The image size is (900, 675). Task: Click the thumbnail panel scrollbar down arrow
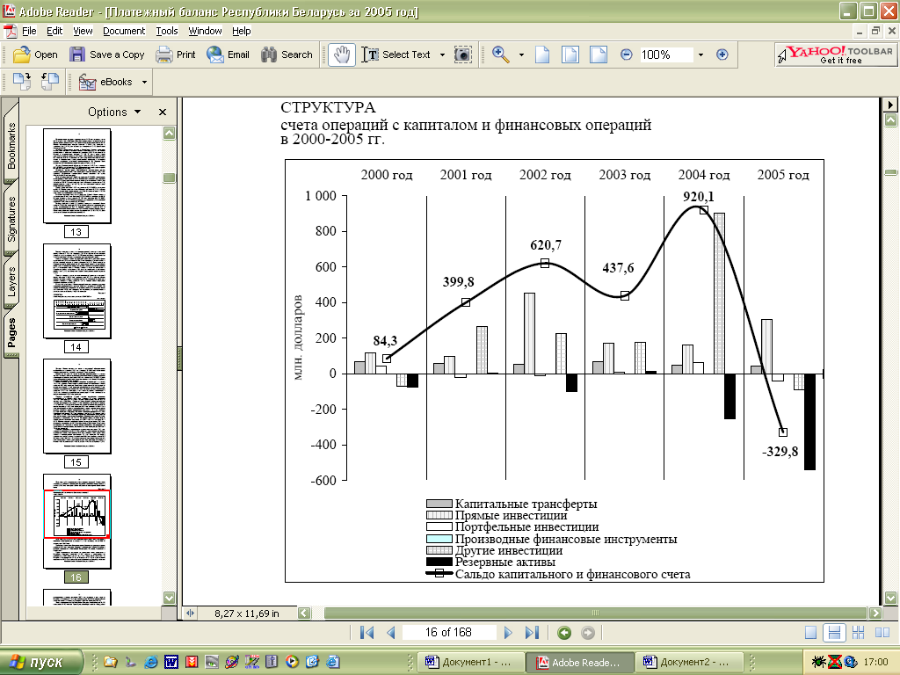pyautogui.click(x=169, y=598)
